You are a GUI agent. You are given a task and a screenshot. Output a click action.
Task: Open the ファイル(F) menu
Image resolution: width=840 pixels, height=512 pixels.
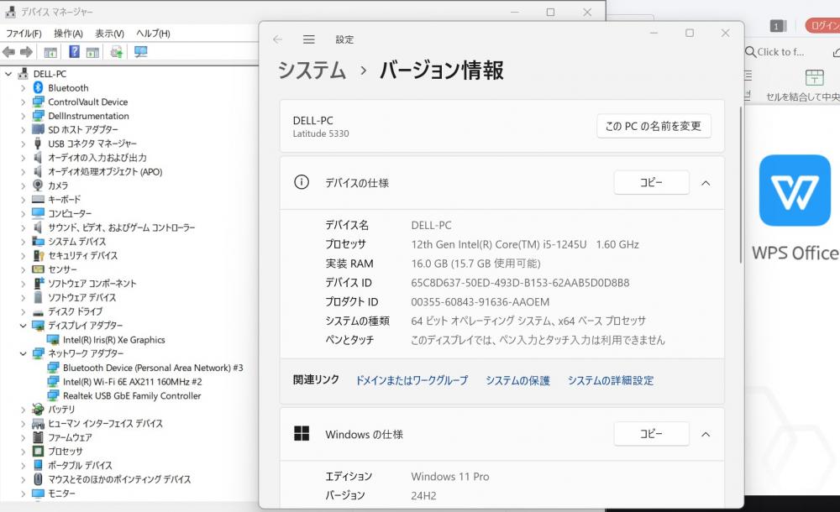(x=24, y=34)
